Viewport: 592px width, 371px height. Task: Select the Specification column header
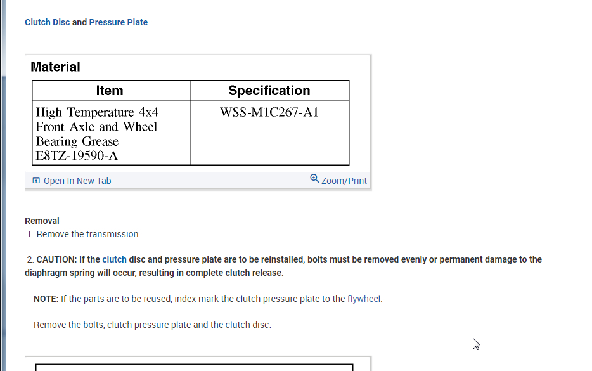pyautogui.click(x=269, y=91)
